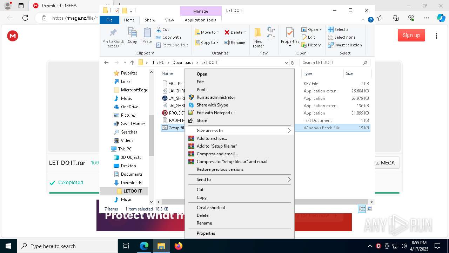Click the taskbar search box
The height and width of the screenshot is (253, 449).
point(67,246)
